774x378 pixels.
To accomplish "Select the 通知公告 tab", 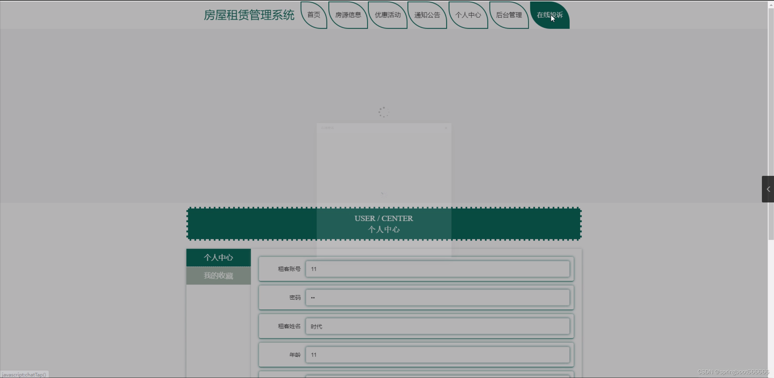I will click(x=427, y=15).
